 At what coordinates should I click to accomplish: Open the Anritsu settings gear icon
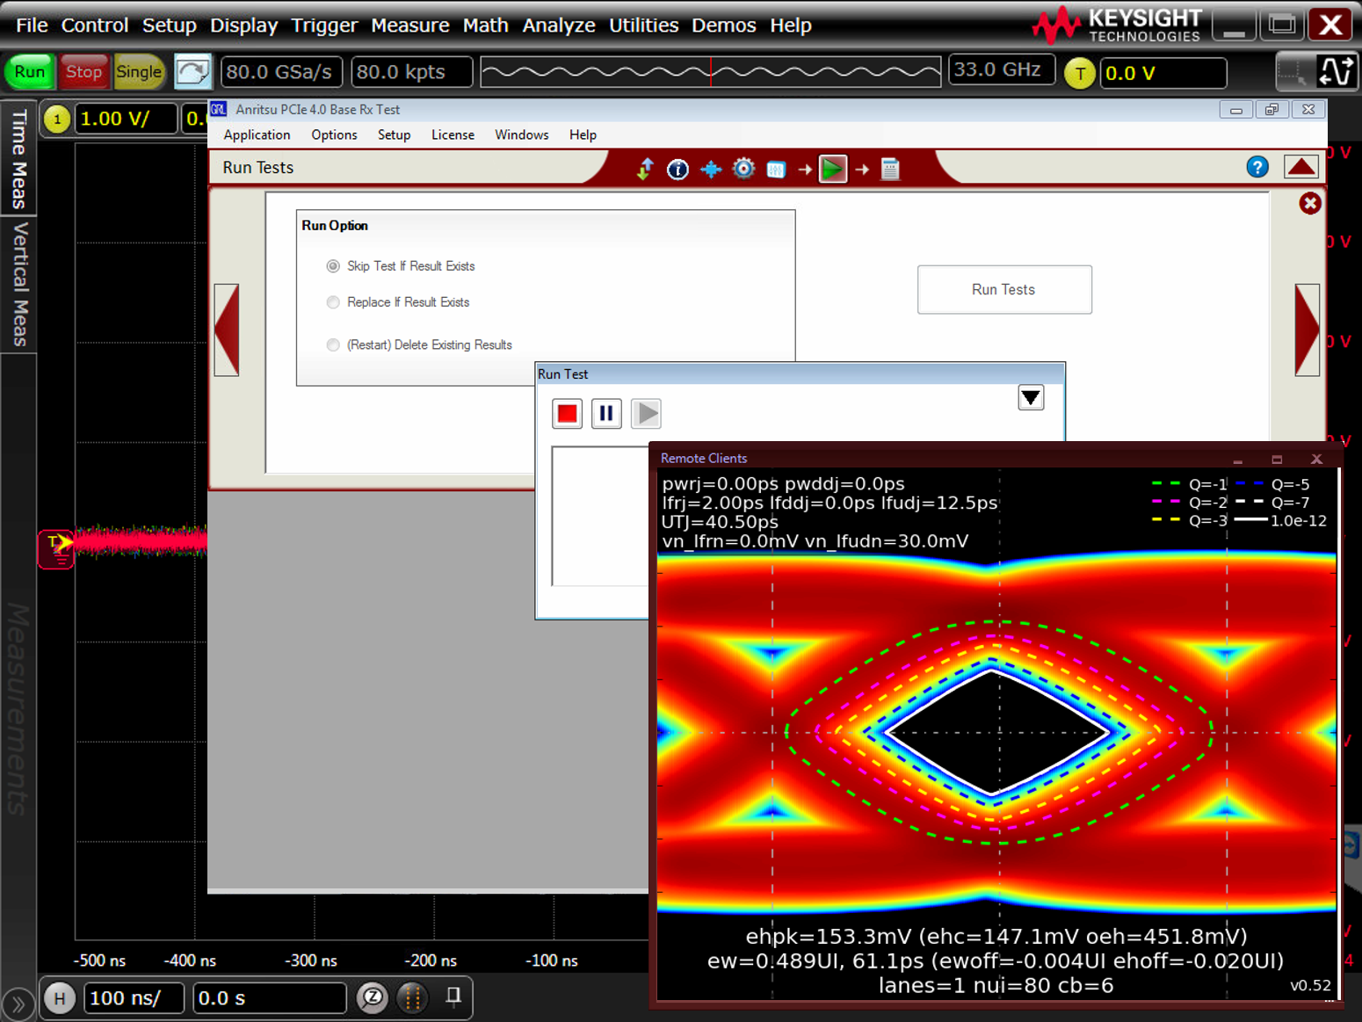743,169
